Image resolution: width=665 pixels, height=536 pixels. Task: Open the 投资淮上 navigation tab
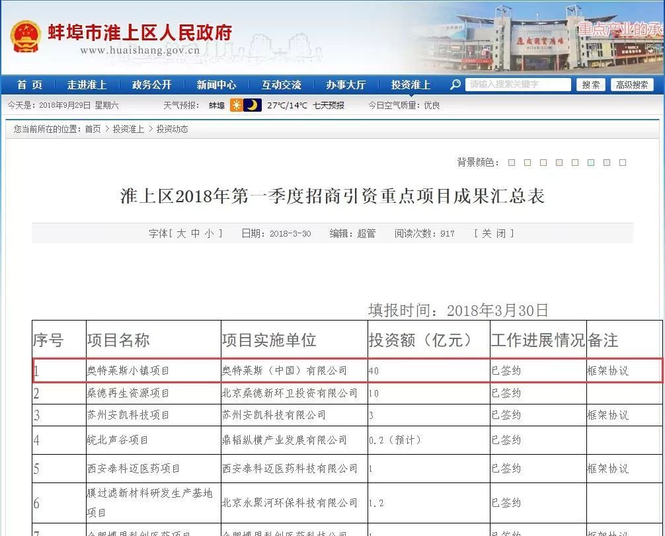point(411,85)
